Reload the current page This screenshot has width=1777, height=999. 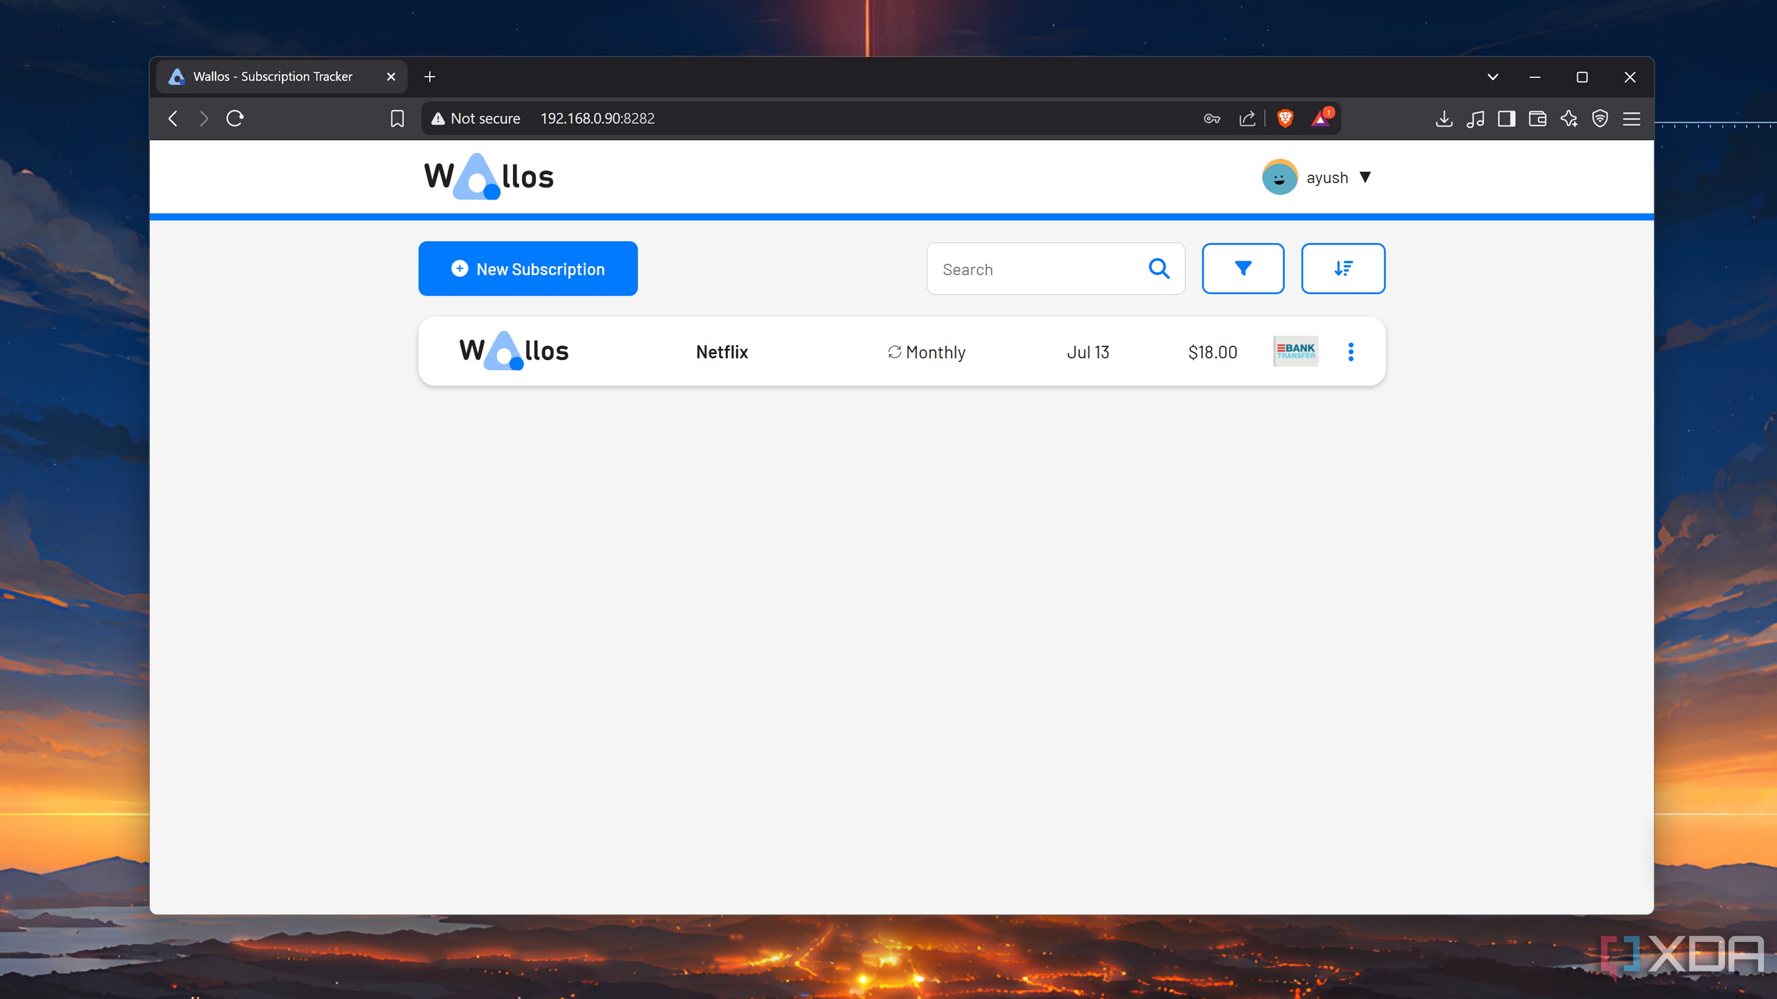click(235, 118)
